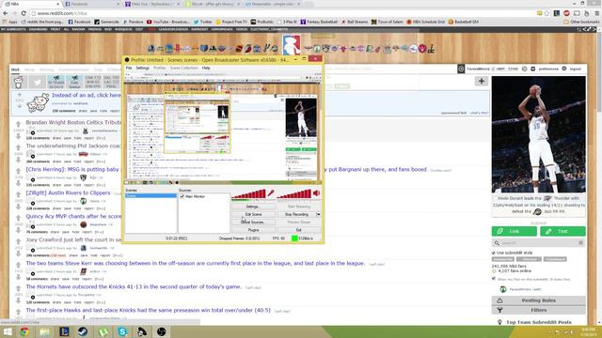The image size is (602, 338).
Task: Open File menu in OBS window
Action: [x=129, y=68]
